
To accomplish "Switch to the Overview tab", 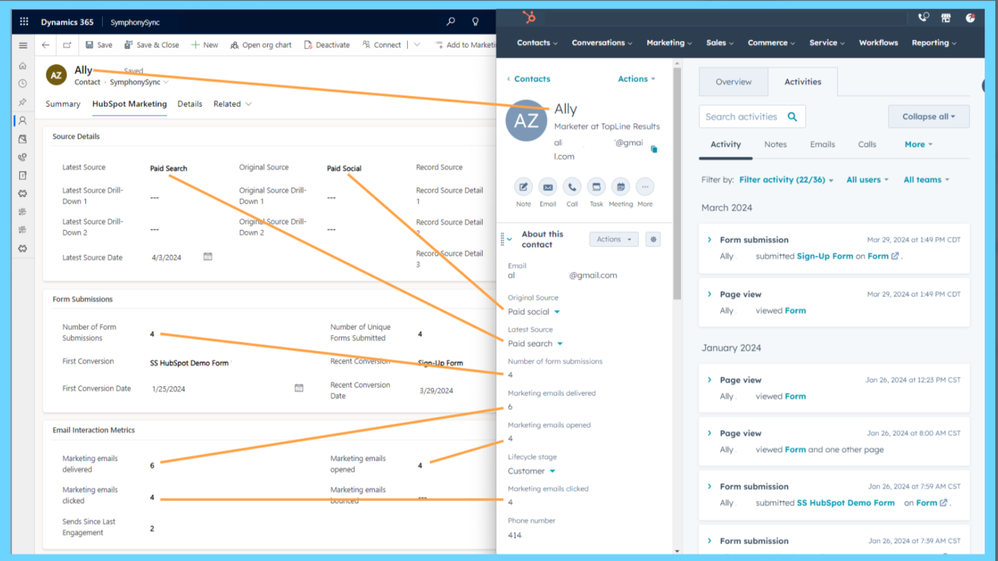I will pyautogui.click(x=733, y=82).
